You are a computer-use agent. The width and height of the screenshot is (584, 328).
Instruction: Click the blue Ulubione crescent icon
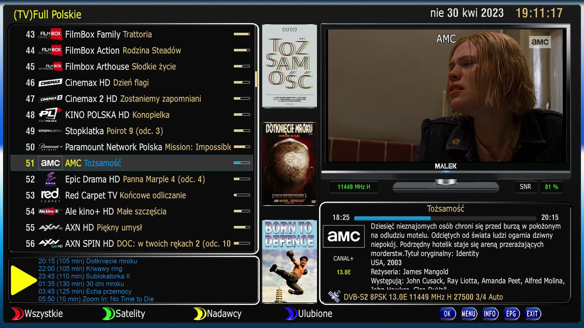pyautogui.click(x=291, y=313)
